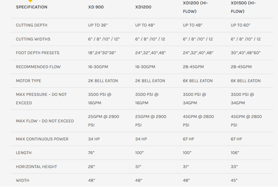Click the CUTTING WIDTHS row label

pos(33,39)
